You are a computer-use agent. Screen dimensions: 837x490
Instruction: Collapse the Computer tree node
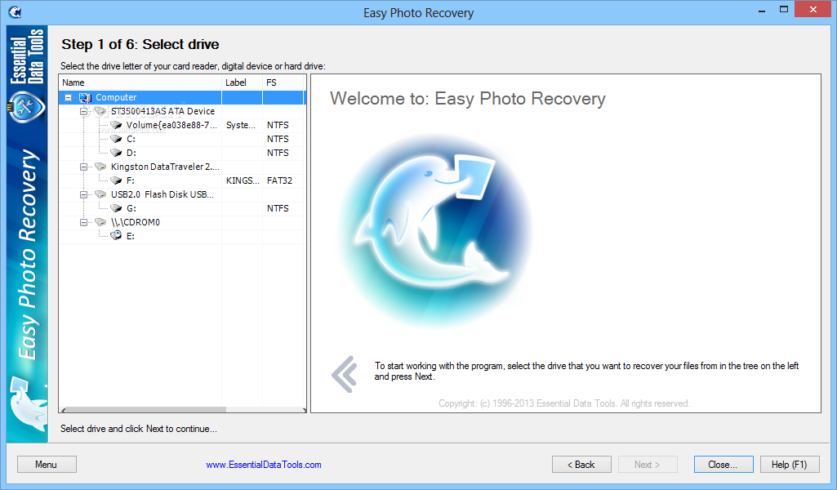pyautogui.click(x=69, y=98)
